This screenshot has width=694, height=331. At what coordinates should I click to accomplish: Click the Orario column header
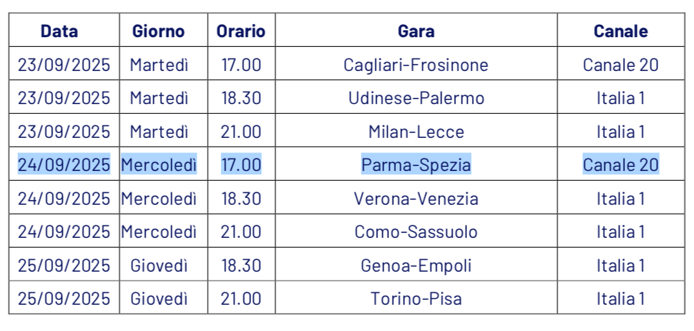(241, 31)
